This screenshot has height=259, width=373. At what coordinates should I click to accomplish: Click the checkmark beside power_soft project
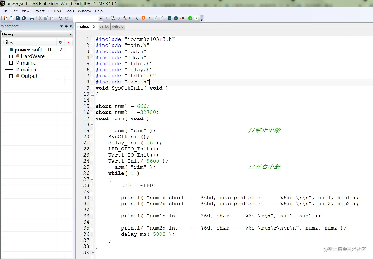(61, 50)
